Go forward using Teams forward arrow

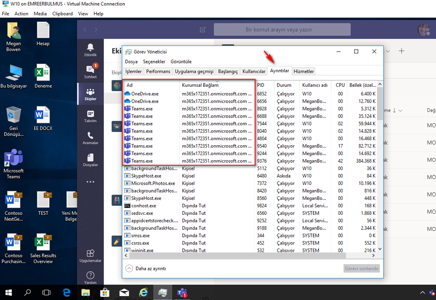(x=96, y=30)
